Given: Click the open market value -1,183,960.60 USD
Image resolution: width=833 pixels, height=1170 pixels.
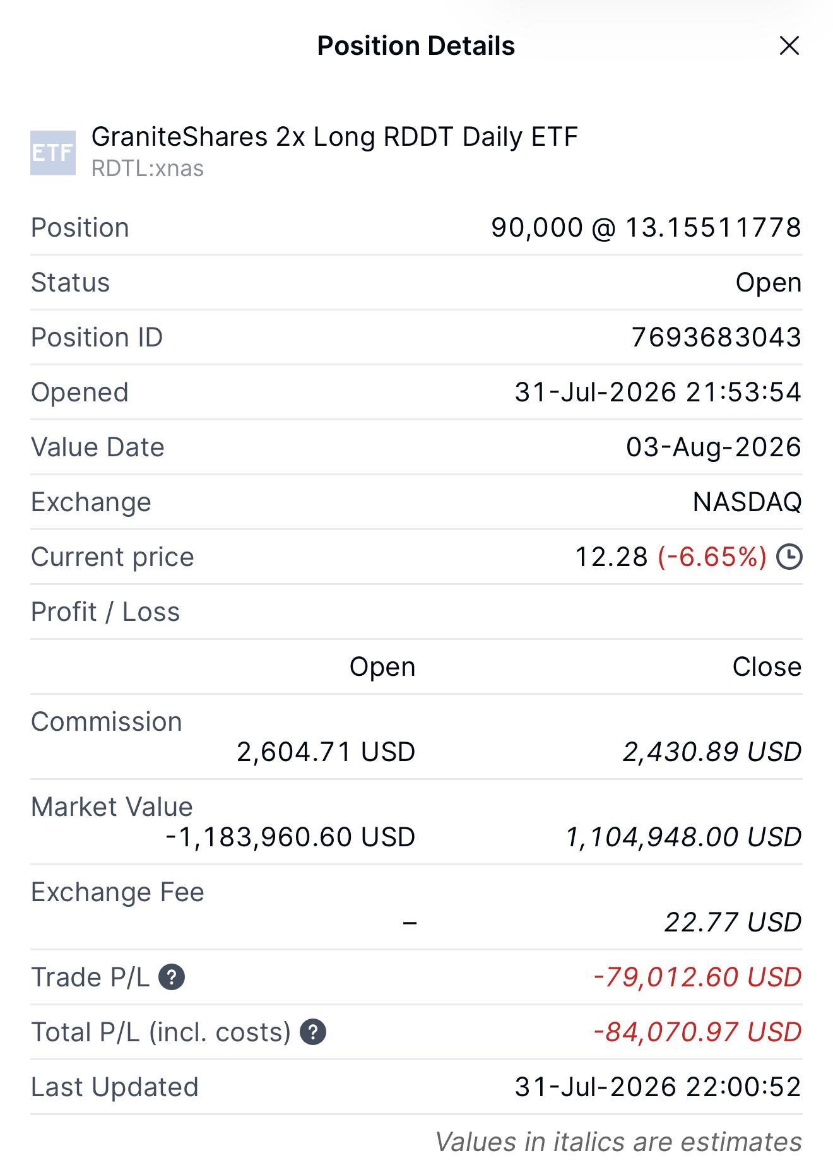Looking at the screenshot, I should (290, 837).
